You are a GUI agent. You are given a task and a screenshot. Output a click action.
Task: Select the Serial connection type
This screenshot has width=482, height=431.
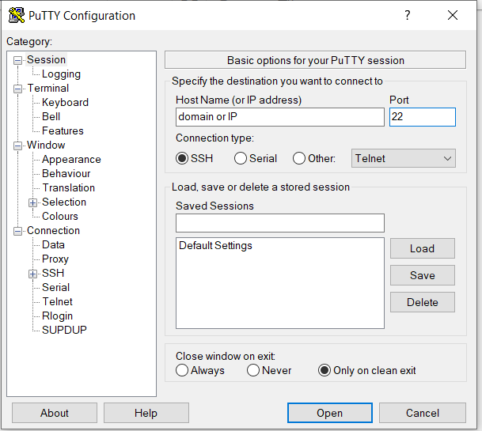241,158
